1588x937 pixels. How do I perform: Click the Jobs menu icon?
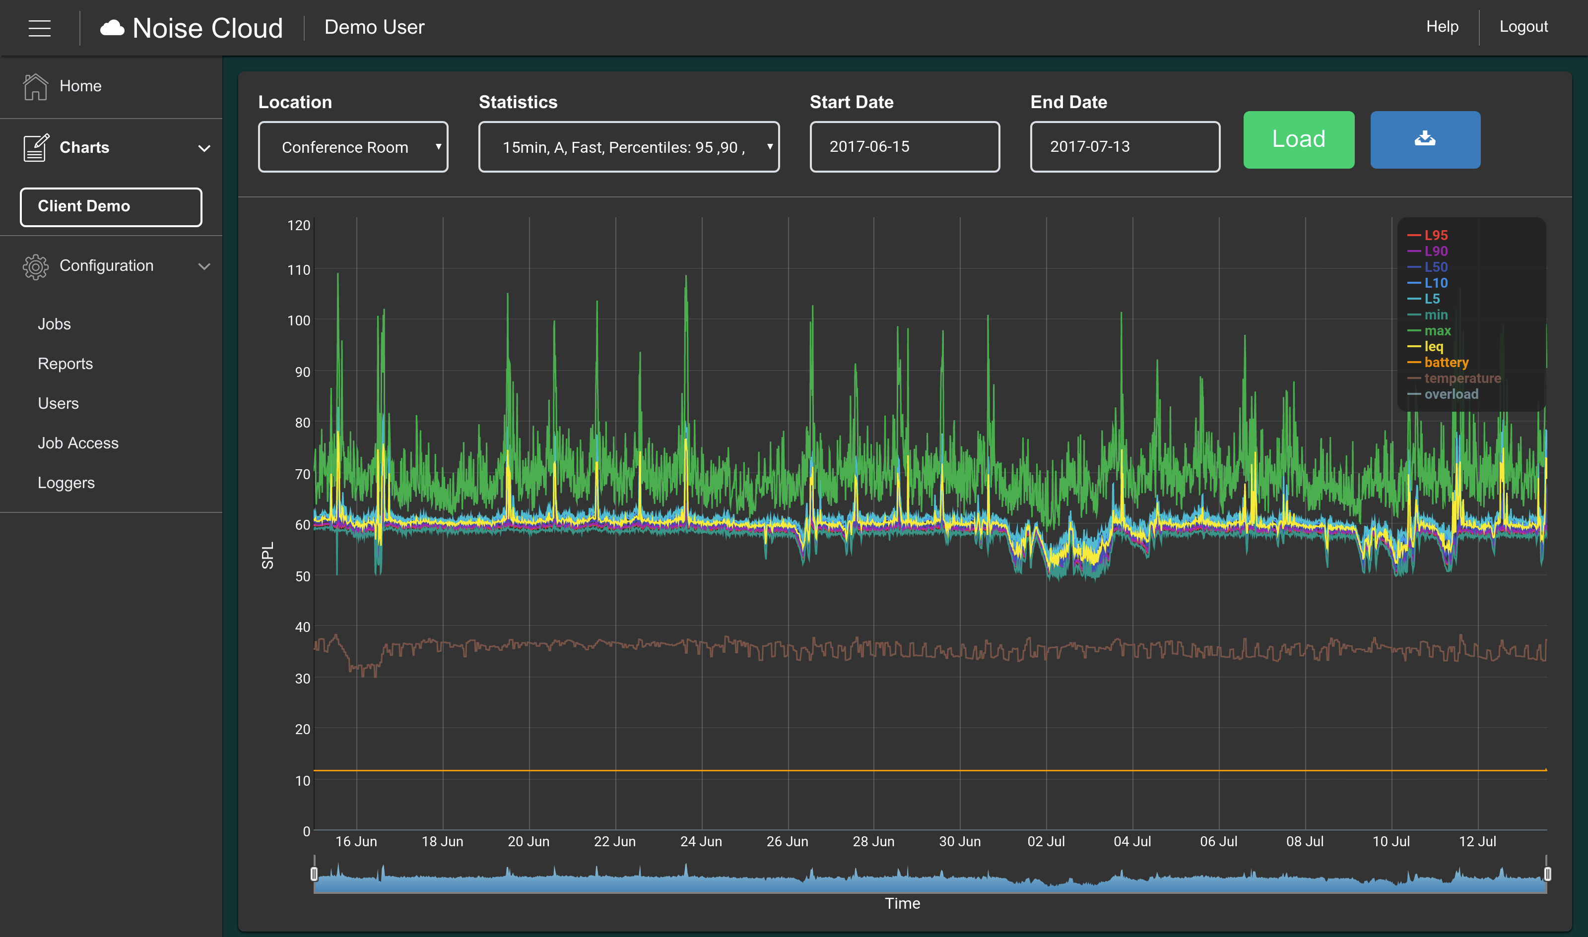55,323
